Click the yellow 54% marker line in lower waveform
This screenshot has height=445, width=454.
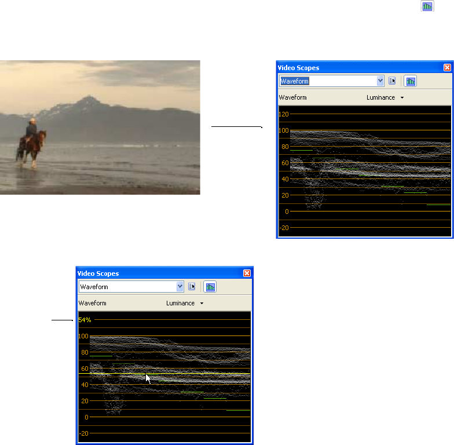pyautogui.click(x=164, y=373)
